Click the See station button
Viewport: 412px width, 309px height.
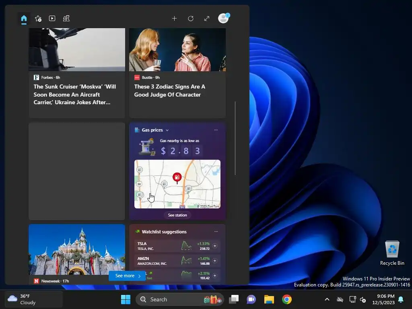(177, 215)
